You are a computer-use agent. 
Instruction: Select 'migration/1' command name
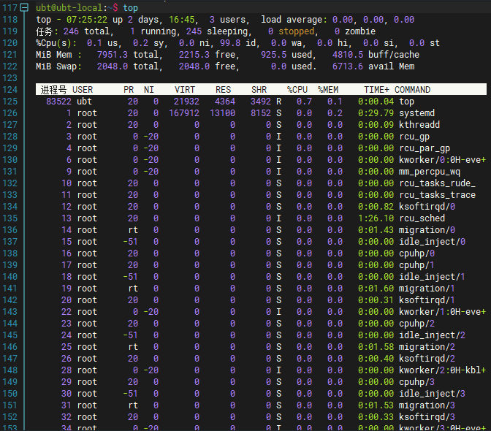pyautogui.click(x=427, y=289)
